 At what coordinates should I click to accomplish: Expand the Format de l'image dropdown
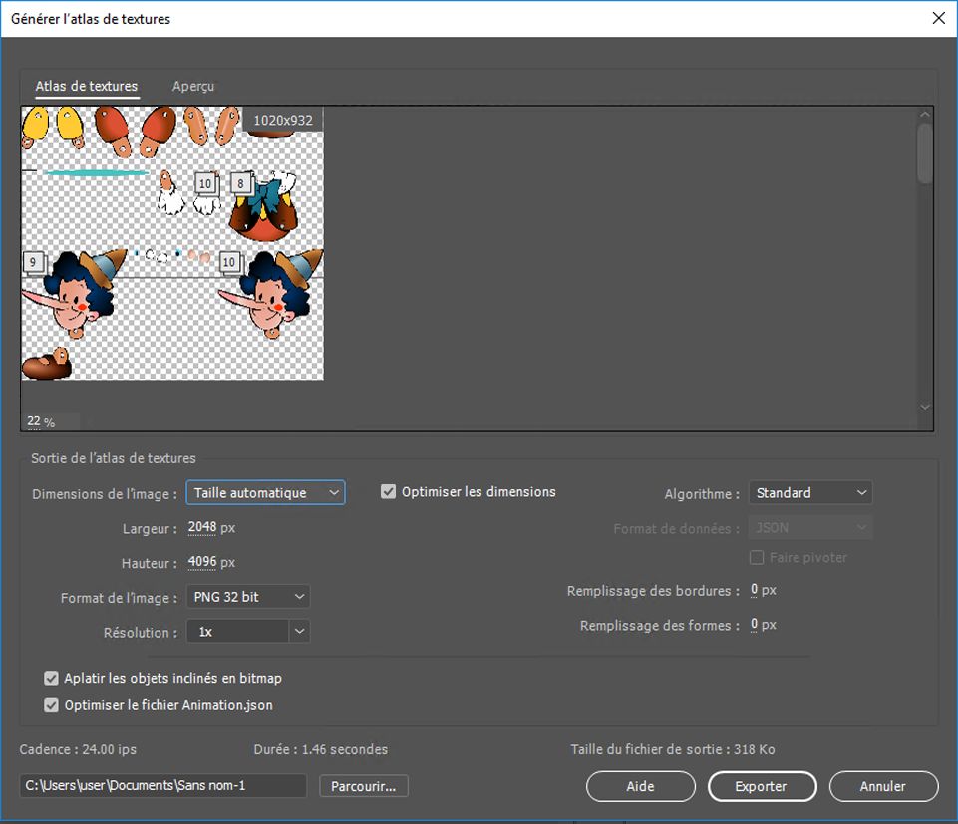pyautogui.click(x=248, y=597)
